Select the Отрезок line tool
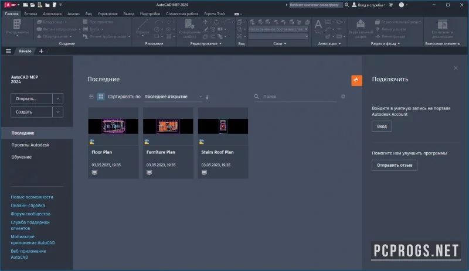This screenshot has width=469, height=271. (x=142, y=28)
